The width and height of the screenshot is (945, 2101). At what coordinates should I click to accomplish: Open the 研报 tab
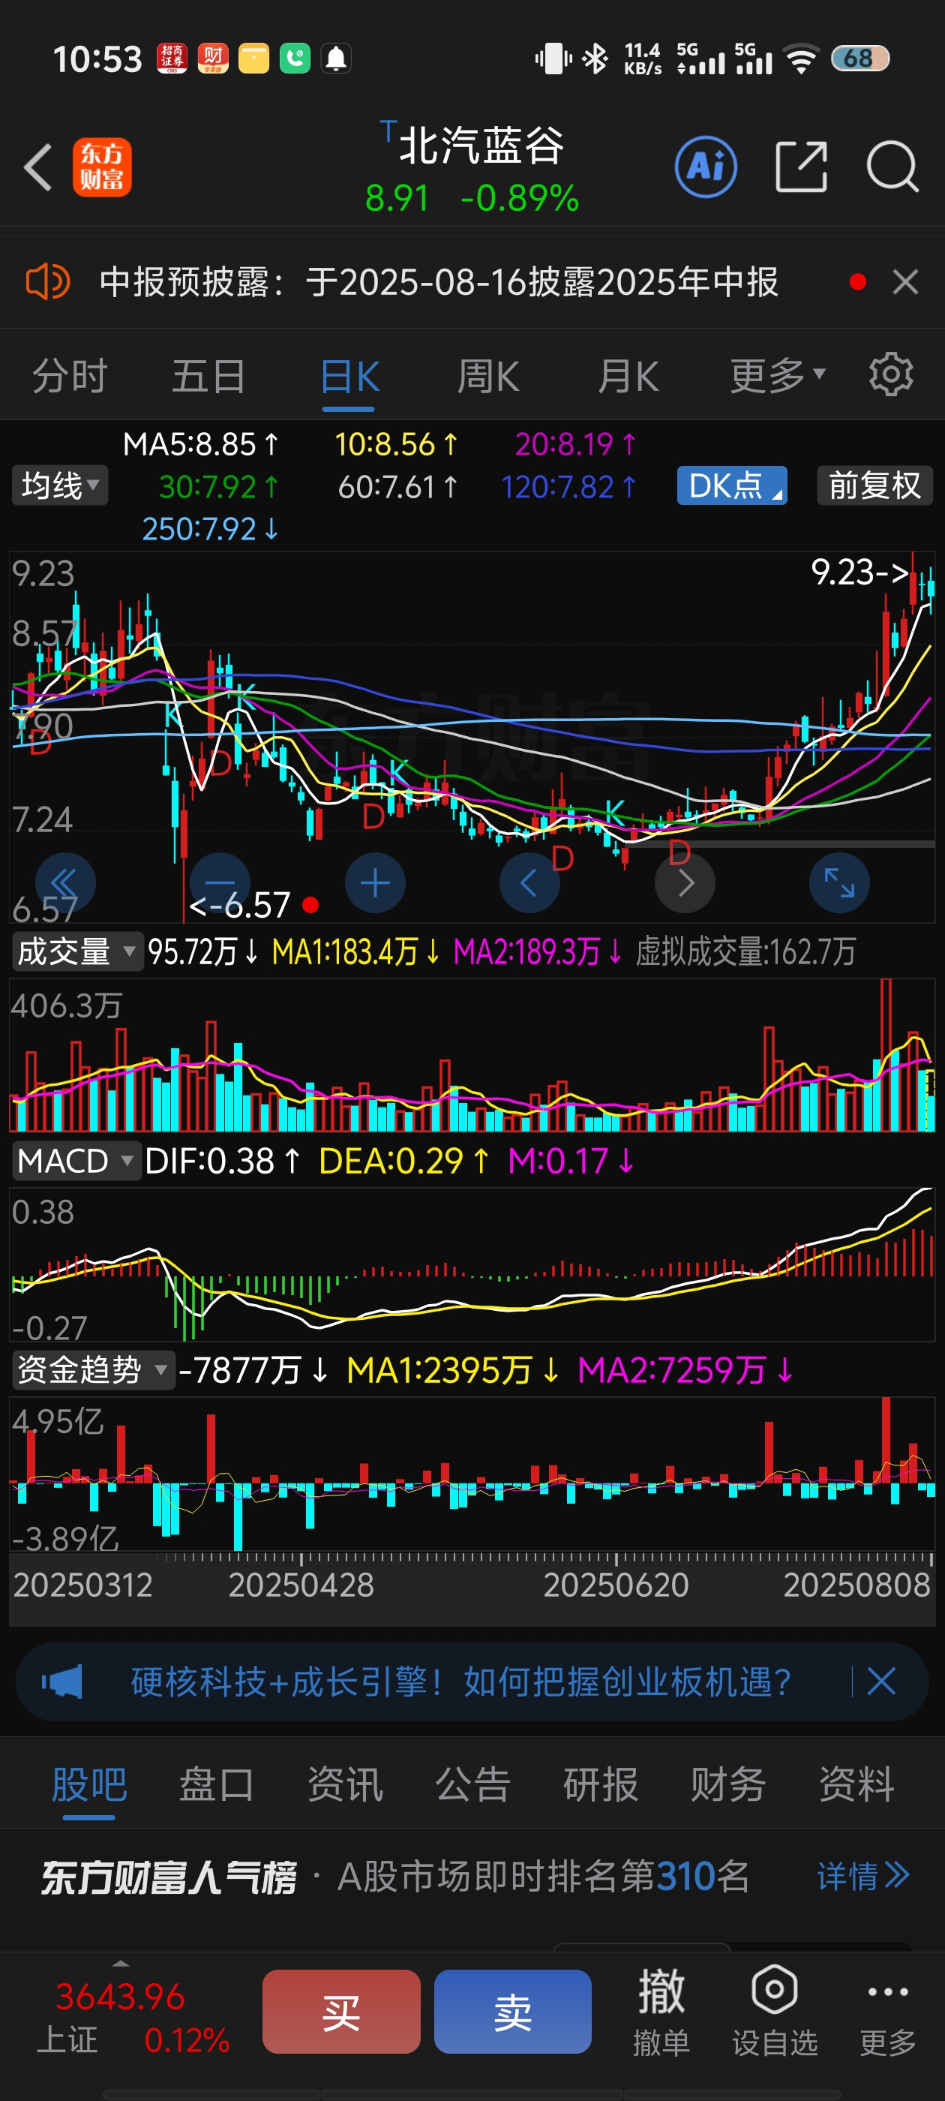(601, 1785)
